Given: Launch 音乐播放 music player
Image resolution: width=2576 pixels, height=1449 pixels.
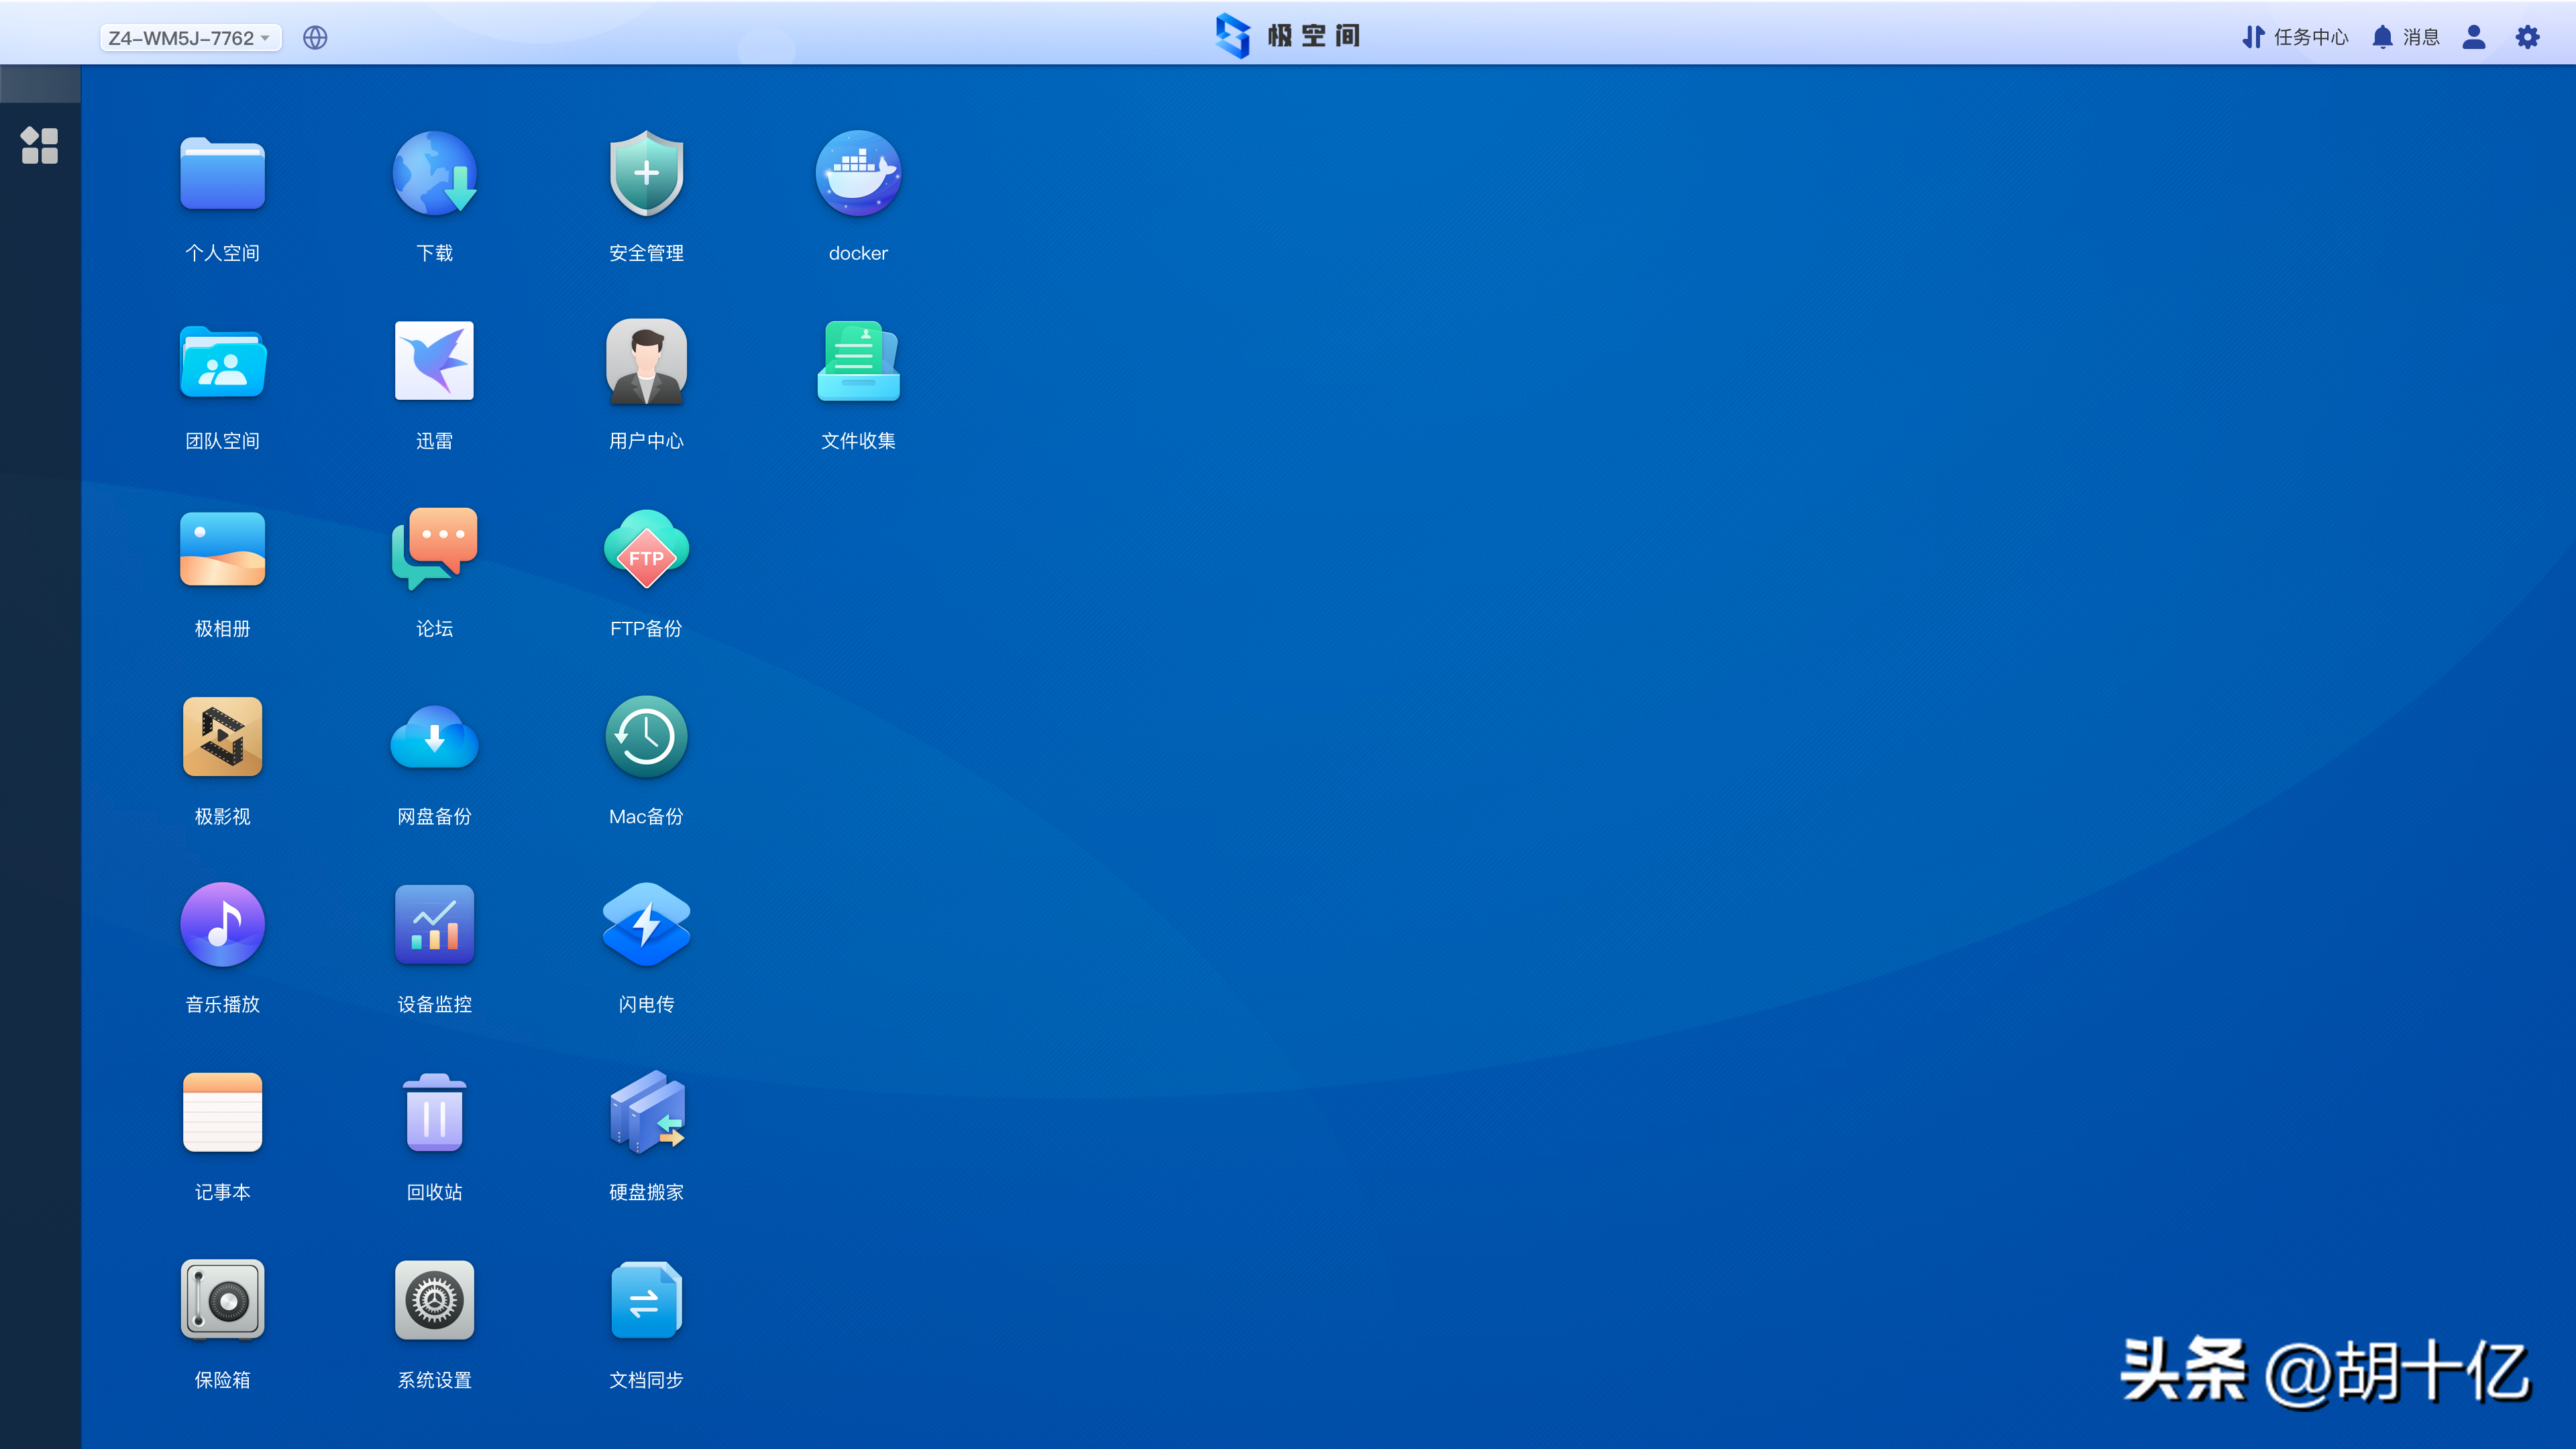Looking at the screenshot, I should (222, 925).
